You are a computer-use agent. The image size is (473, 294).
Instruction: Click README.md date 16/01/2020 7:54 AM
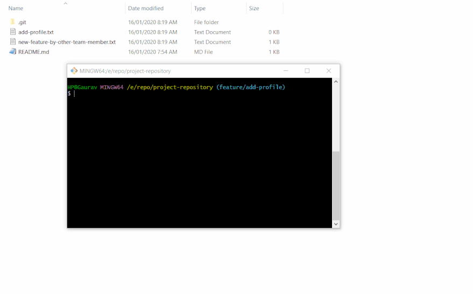153,52
